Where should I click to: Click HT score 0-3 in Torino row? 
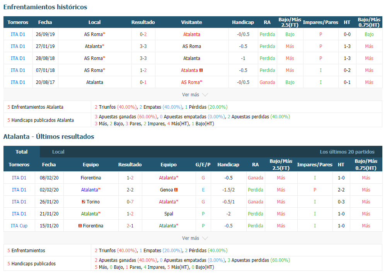pos(341,202)
